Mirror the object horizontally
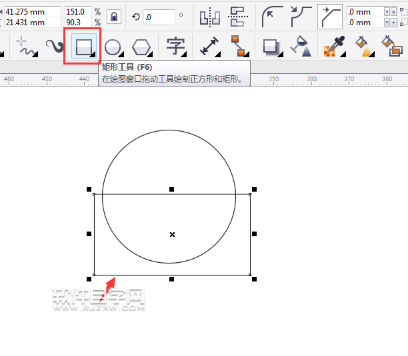Screen dimensions: 408x356 209,17
